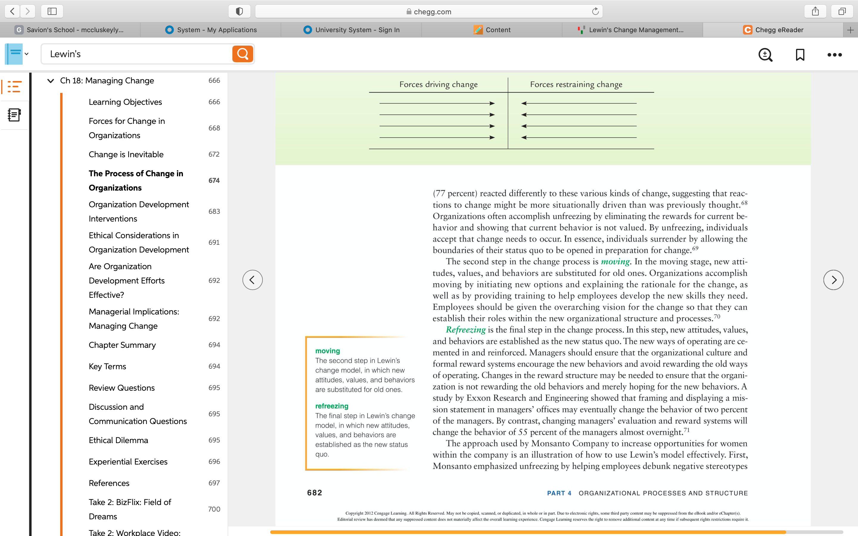858x536 pixels.
Task: Switch to System - My Applications tab
Action: coord(211,30)
